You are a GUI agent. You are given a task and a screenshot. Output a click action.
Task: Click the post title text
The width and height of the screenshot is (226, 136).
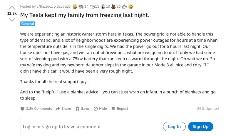85,15
